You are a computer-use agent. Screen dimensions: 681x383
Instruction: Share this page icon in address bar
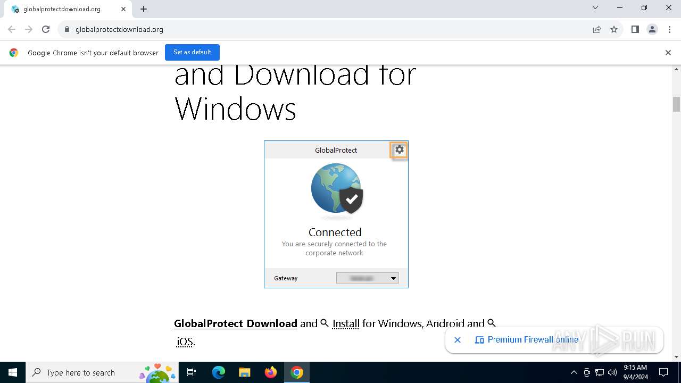[x=597, y=29]
